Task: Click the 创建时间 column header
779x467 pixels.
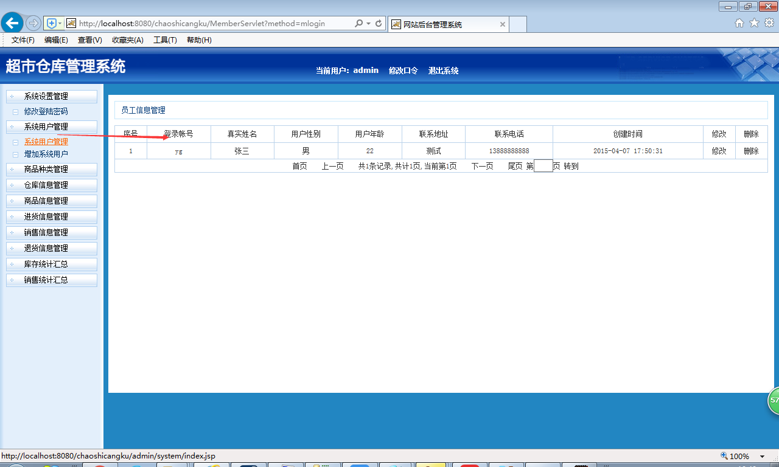Action: [628, 134]
